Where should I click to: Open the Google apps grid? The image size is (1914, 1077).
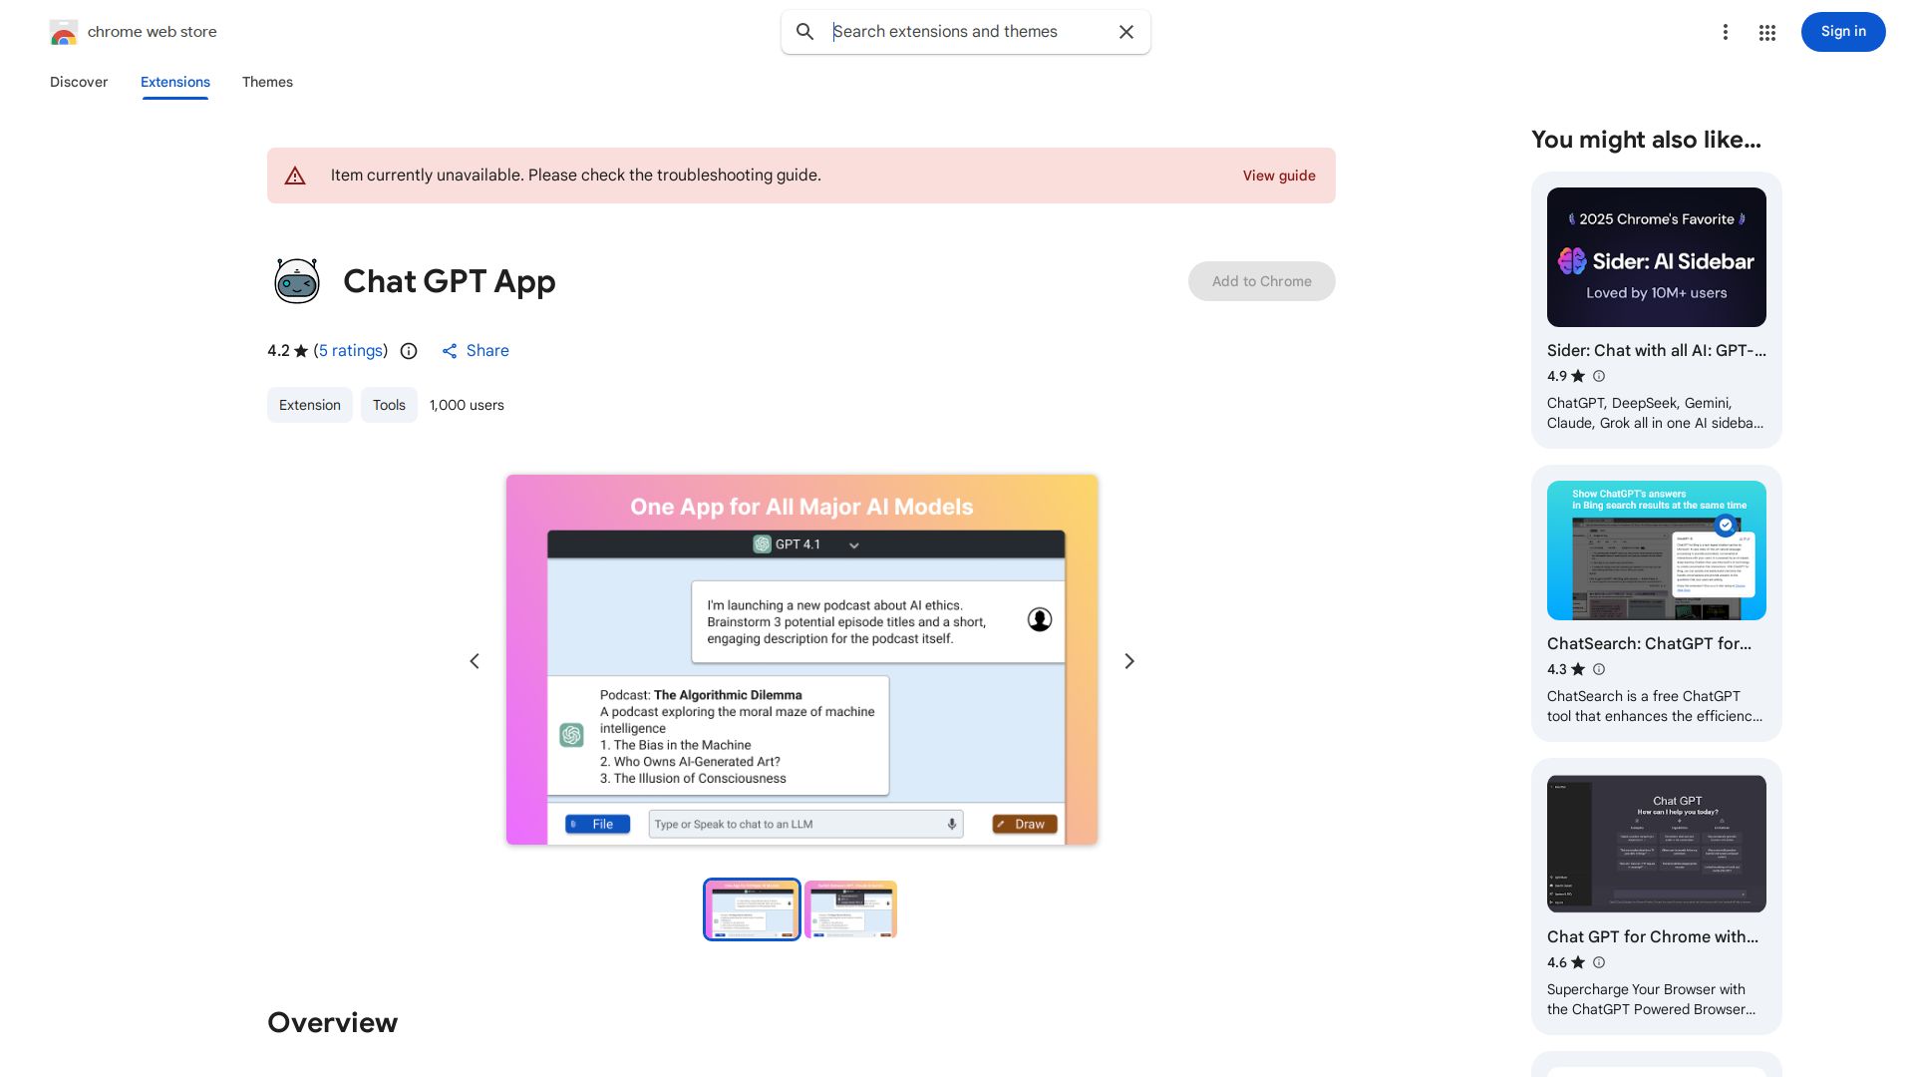pyautogui.click(x=1766, y=32)
